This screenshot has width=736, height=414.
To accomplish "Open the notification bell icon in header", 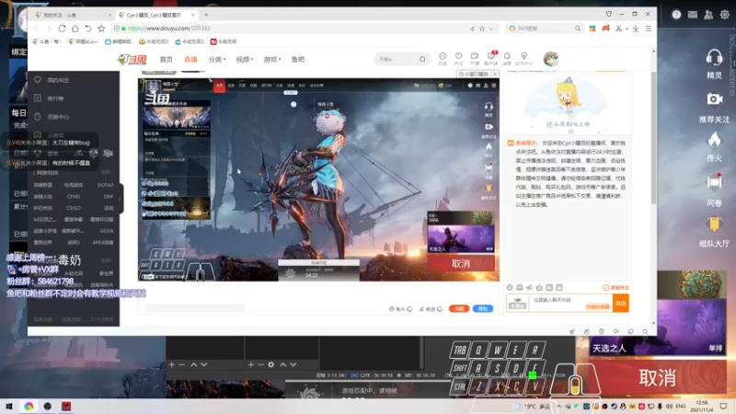I will pos(507,59).
